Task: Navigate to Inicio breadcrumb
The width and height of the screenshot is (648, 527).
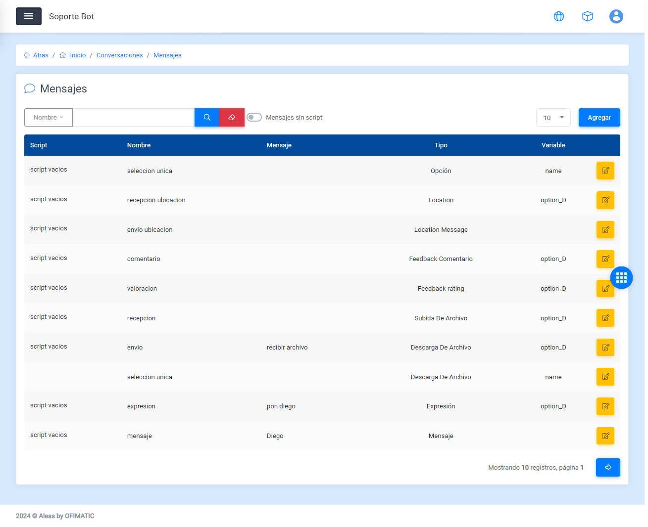Action: [x=78, y=55]
